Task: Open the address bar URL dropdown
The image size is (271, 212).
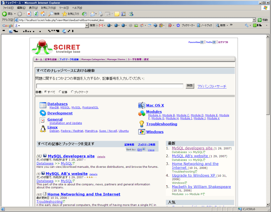Action: tap(254, 20)
